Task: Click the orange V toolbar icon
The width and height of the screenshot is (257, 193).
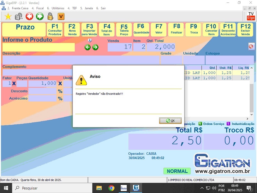Action: pyautogui.click(x=61, y=16)
